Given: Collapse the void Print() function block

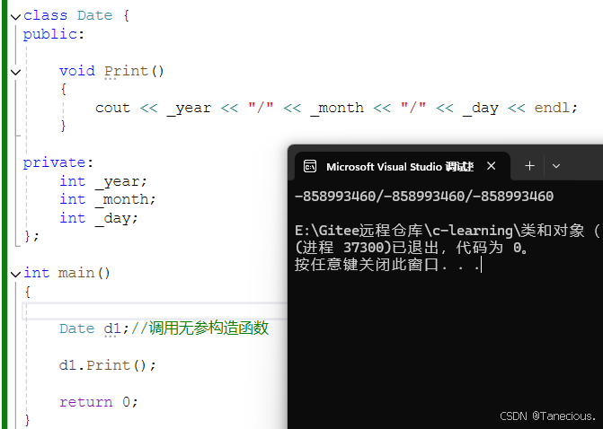Looking at the screenshot, I should (16, 72).
